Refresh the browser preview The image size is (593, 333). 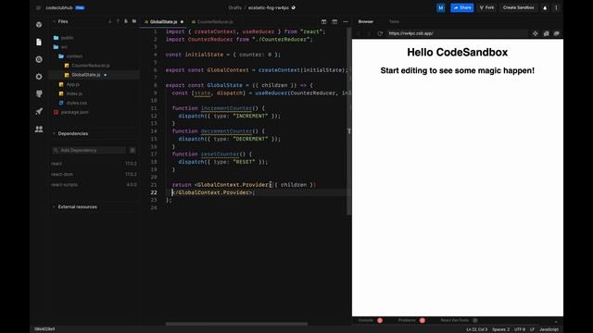point(380,33)
